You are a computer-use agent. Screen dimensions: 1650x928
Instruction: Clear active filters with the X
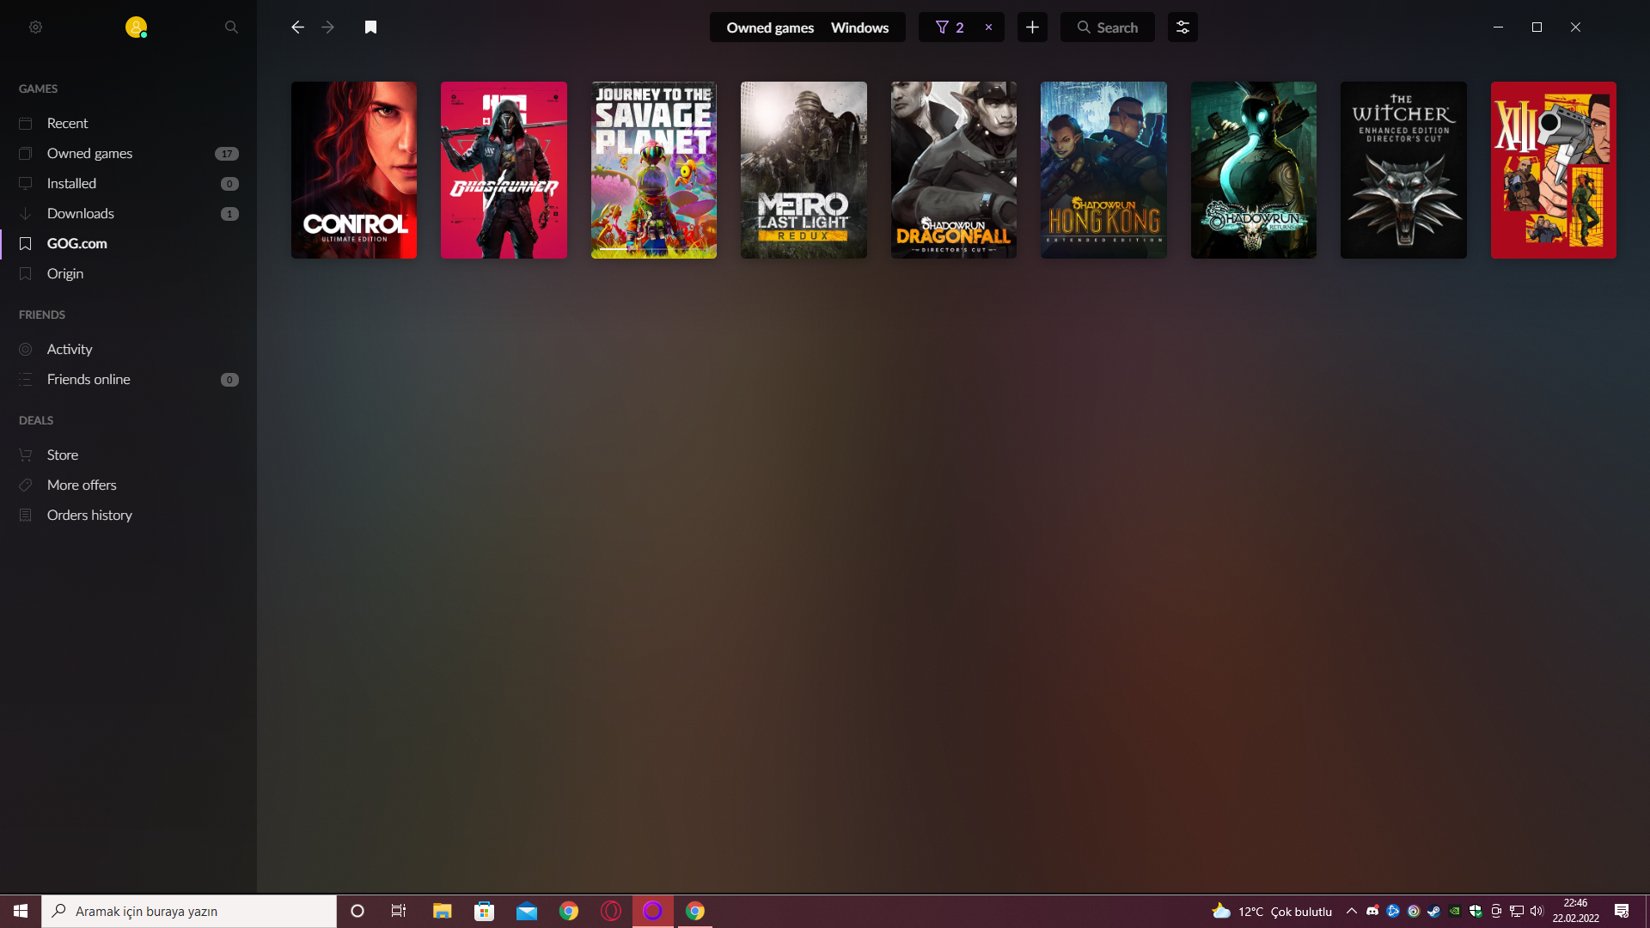click(988, 27)
